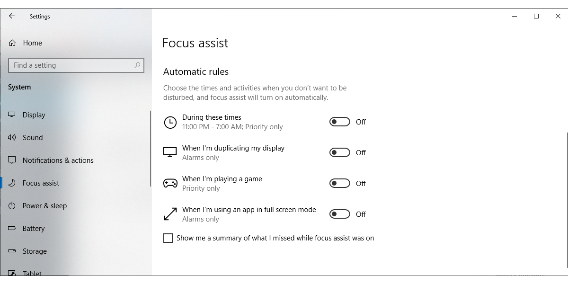Click the Battery icon in sidebar
Screen dimensions: 568x284
point(13,229)
